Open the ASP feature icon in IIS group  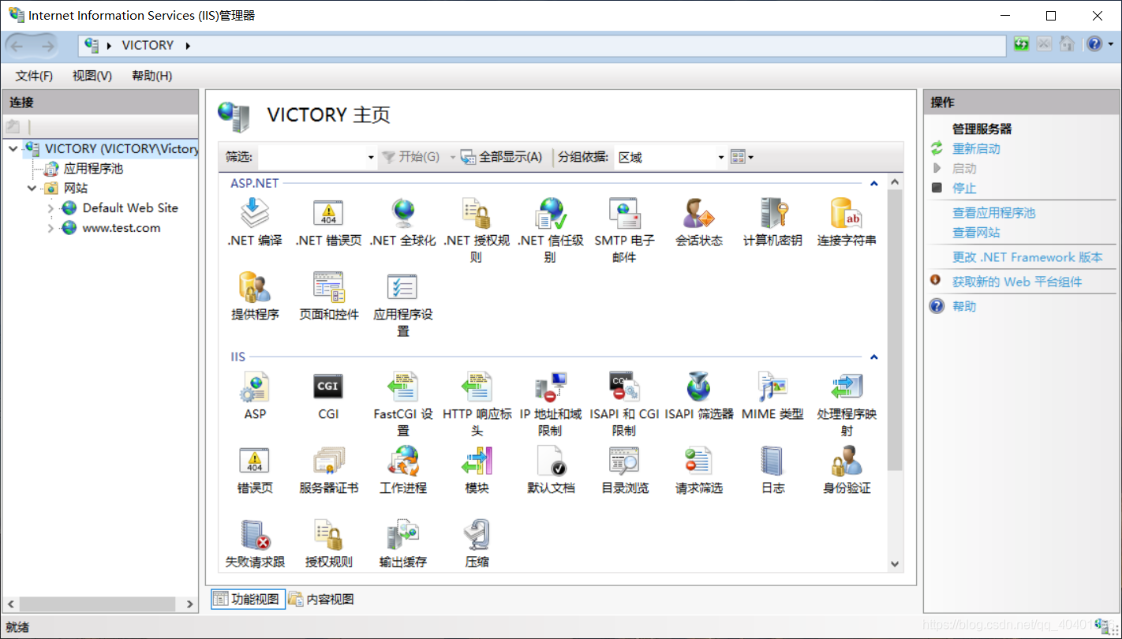tap(255, 387)
